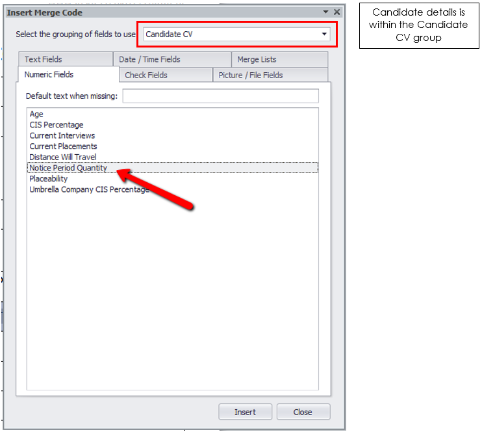Screen dimensions: 482x434
Task: Choose the Placeability field
Action: (x=49, y=178)
